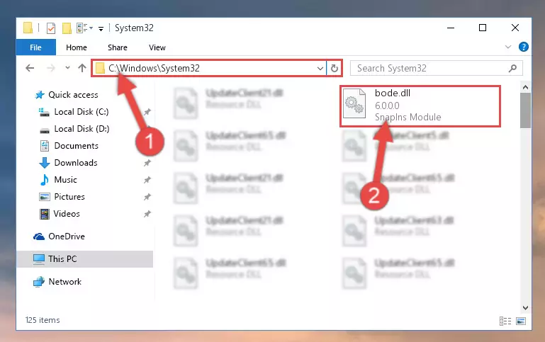Expand the address bar history dropdown
This screenshot has width=545, height=342.
pos(320,69)
